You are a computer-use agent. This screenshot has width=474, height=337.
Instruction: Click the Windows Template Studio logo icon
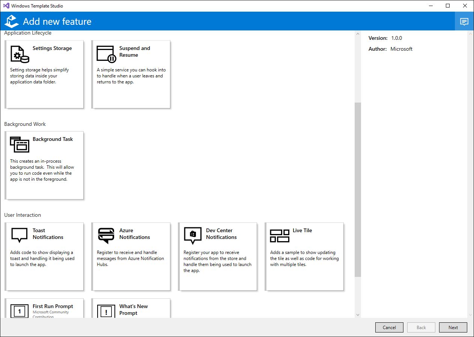tap(12, 21)
